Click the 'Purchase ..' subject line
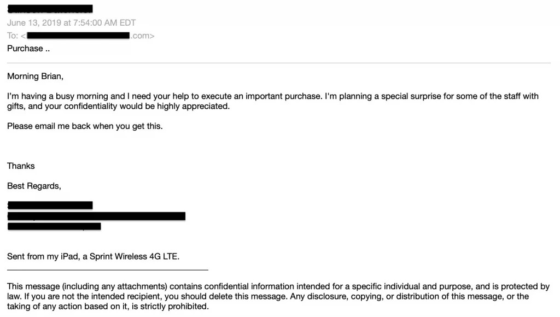The height and width of the screenshot is (317, 560). point(28,49)
